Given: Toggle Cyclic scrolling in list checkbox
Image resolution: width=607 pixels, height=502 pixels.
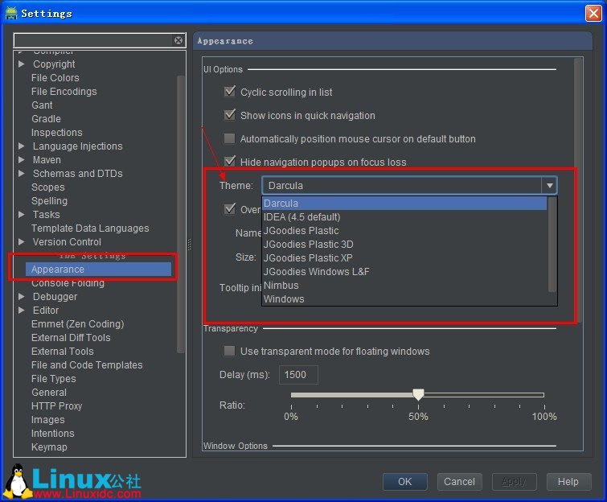Looking at the screenshot, I should click(230, 92).
